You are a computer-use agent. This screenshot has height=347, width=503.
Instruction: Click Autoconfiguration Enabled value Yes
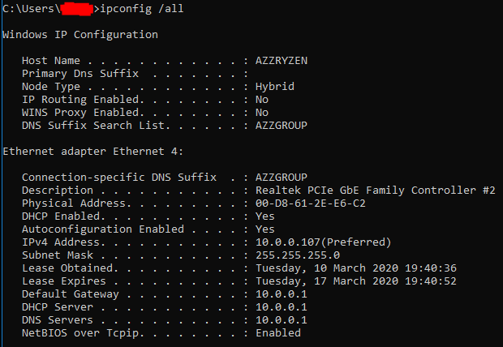click(265, 229)
